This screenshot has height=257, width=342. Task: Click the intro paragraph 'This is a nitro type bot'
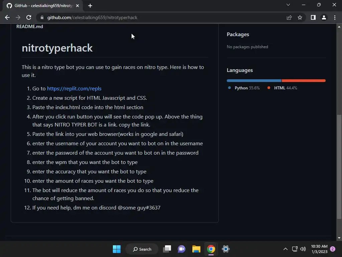coord(113,71)
